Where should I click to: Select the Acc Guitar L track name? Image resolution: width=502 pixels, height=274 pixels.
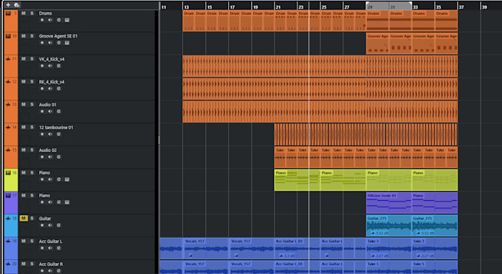51,241
